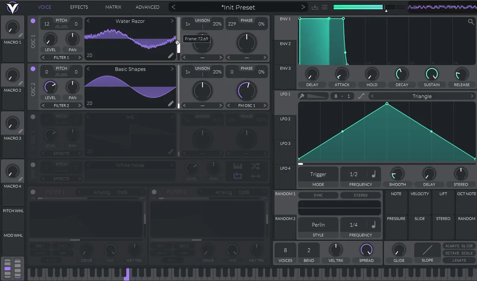Click Macro 3 edit pencil icon

click(21, 131)
